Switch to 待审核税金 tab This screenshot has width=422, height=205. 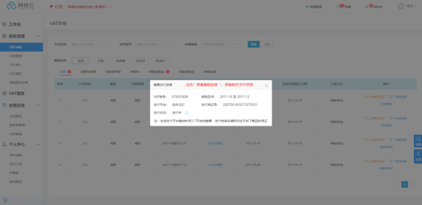pyautogui.click(x=187, y=72)
